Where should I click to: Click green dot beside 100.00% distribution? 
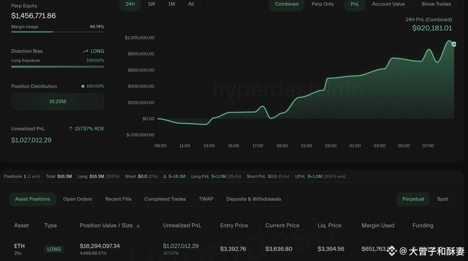tap(83, 86)
